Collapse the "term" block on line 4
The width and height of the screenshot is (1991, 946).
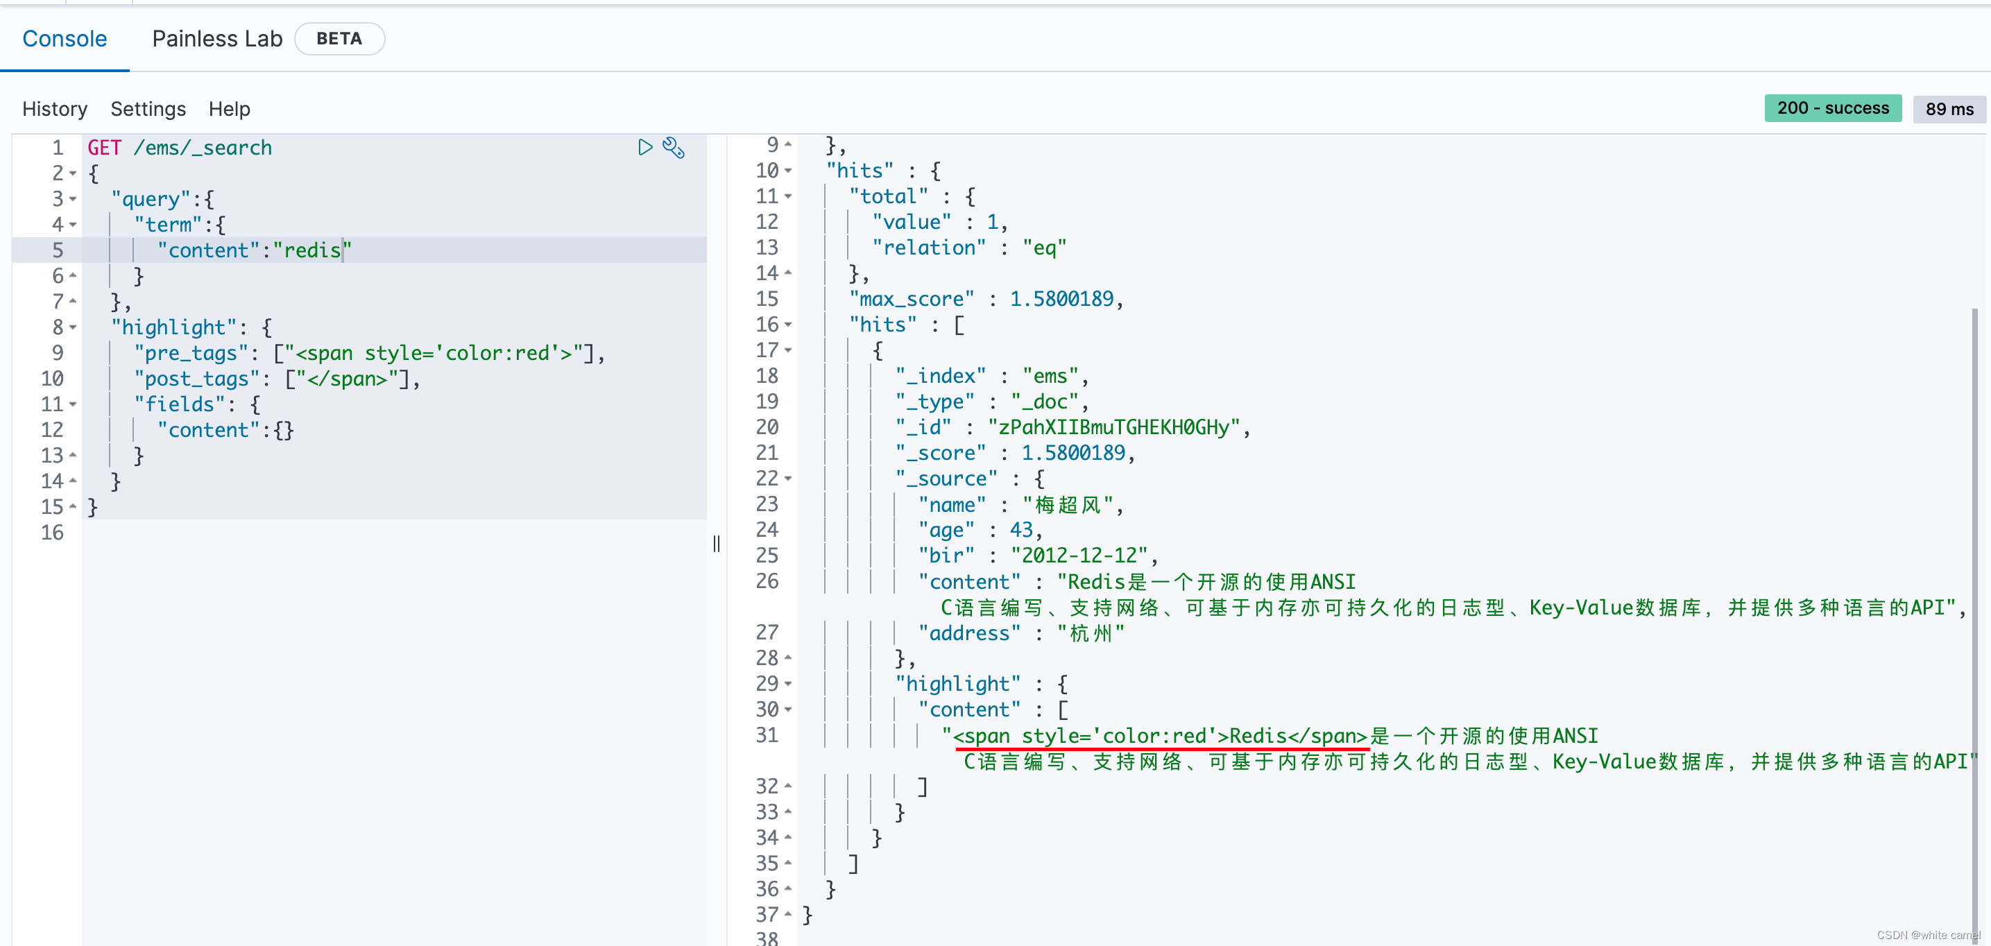[x=73, y=225]
